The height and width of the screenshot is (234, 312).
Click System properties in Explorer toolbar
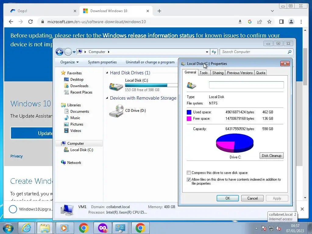(102, 62)
